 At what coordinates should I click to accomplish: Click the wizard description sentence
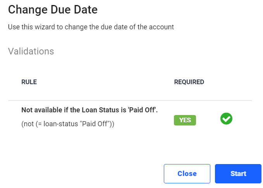click(91, 27)
